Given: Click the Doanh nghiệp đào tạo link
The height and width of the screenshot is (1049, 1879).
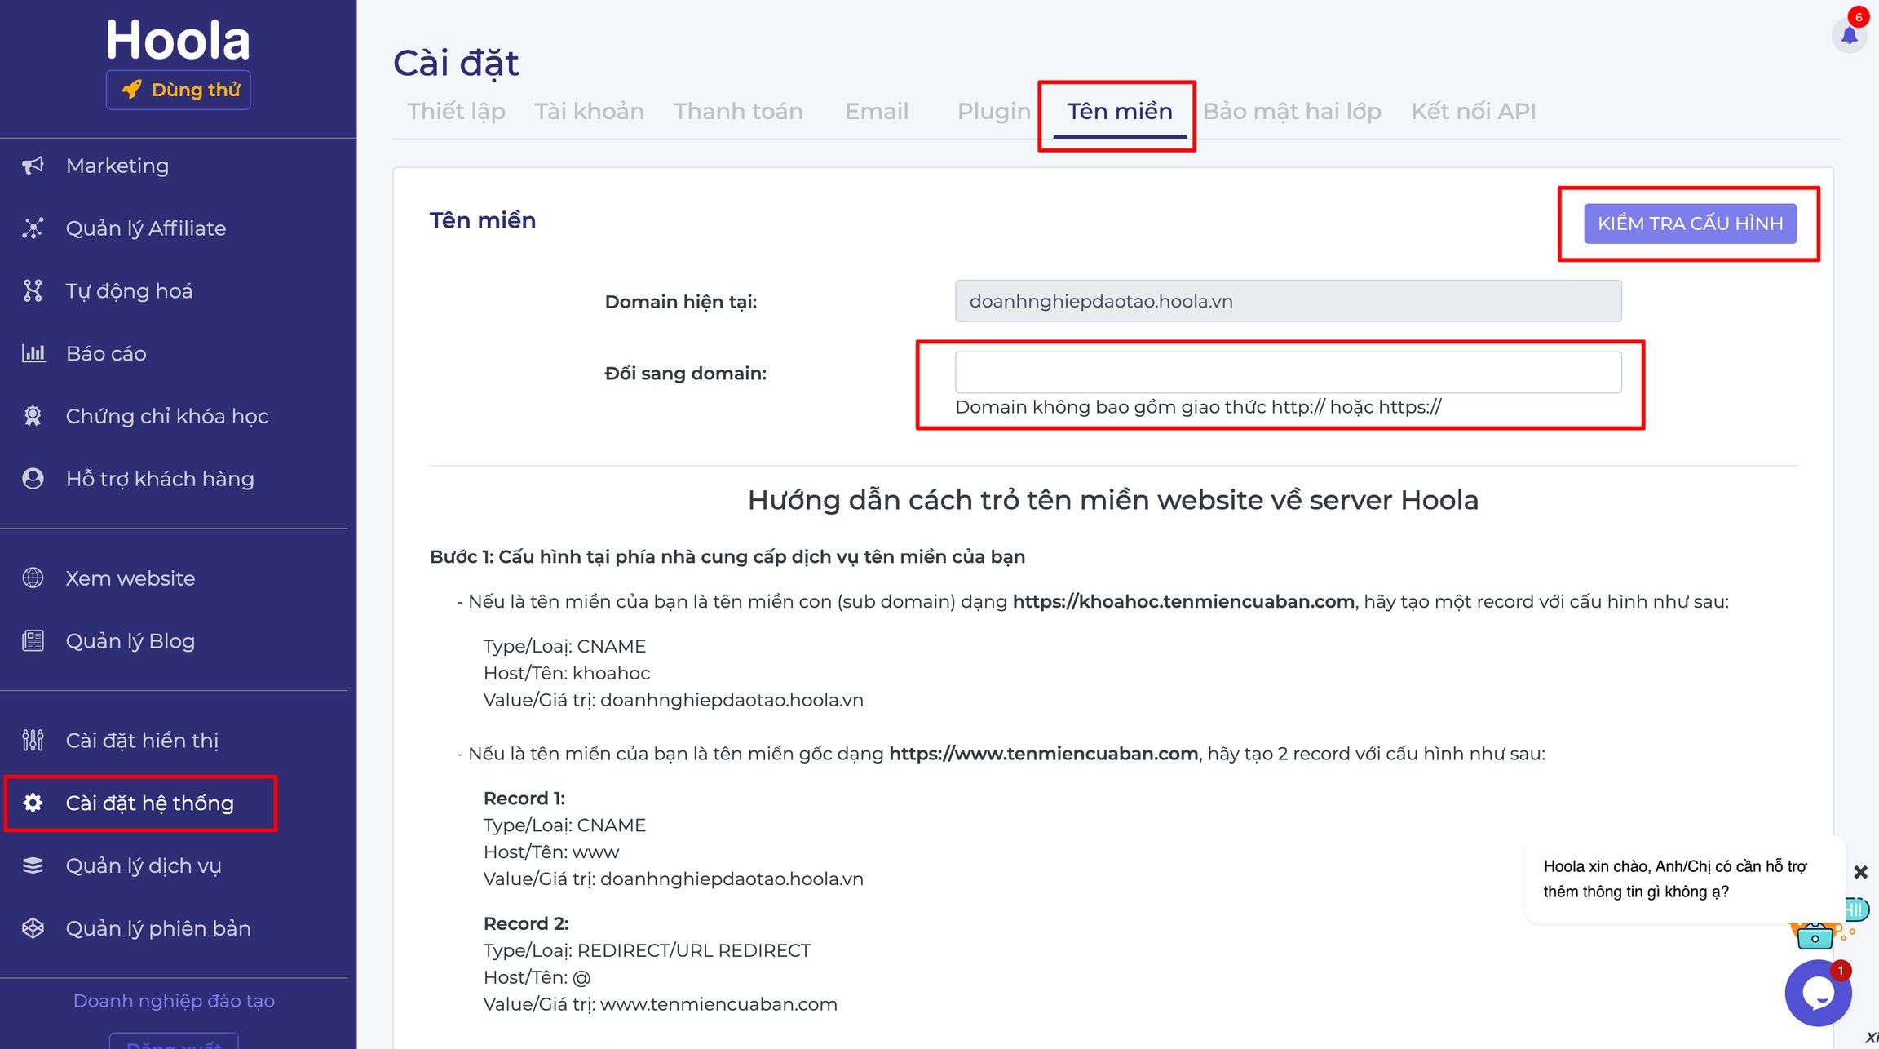Looking at the screenshot, I should point(174,1001).
